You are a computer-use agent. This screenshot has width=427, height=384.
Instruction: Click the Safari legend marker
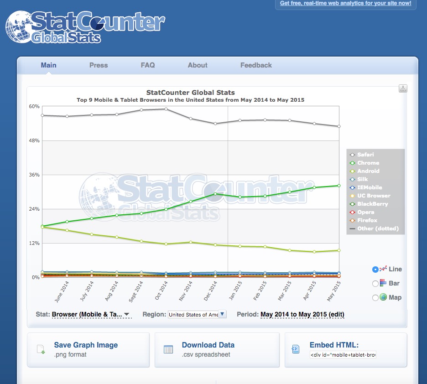point(352,155)
